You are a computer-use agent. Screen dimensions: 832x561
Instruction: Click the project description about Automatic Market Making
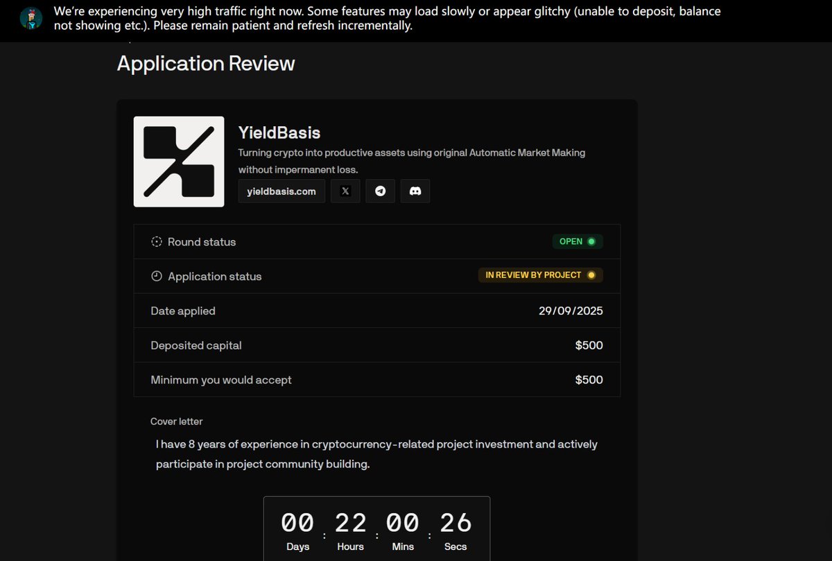[412, 161]
